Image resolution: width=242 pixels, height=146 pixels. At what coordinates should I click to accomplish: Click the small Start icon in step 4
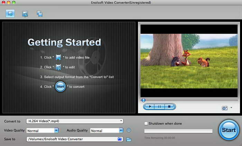(x=60, y=87)
